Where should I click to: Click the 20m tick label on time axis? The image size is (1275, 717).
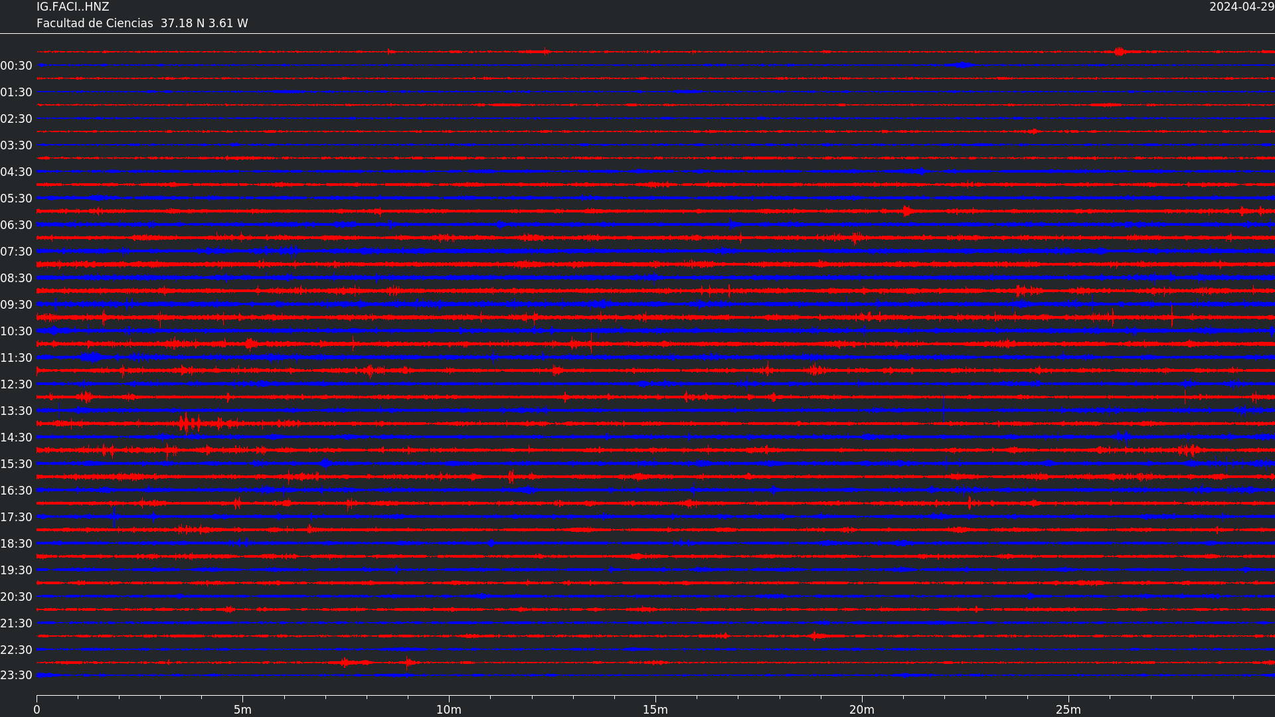coord(862,710)
